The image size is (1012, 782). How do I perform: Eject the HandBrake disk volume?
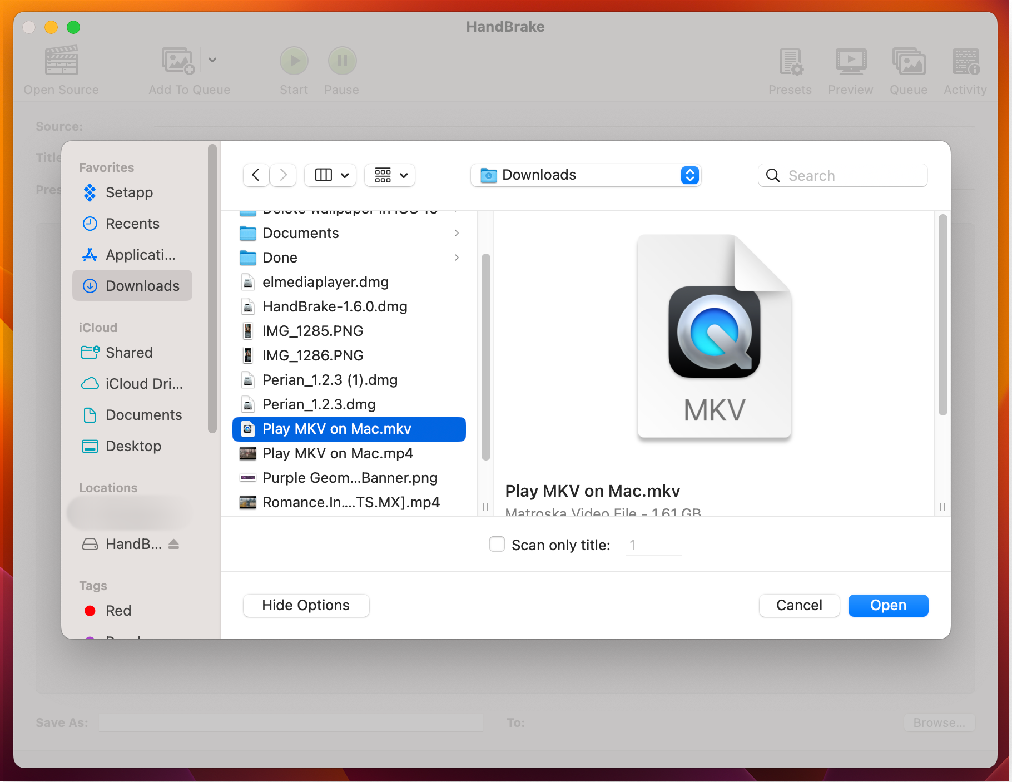tap(174, 544)
